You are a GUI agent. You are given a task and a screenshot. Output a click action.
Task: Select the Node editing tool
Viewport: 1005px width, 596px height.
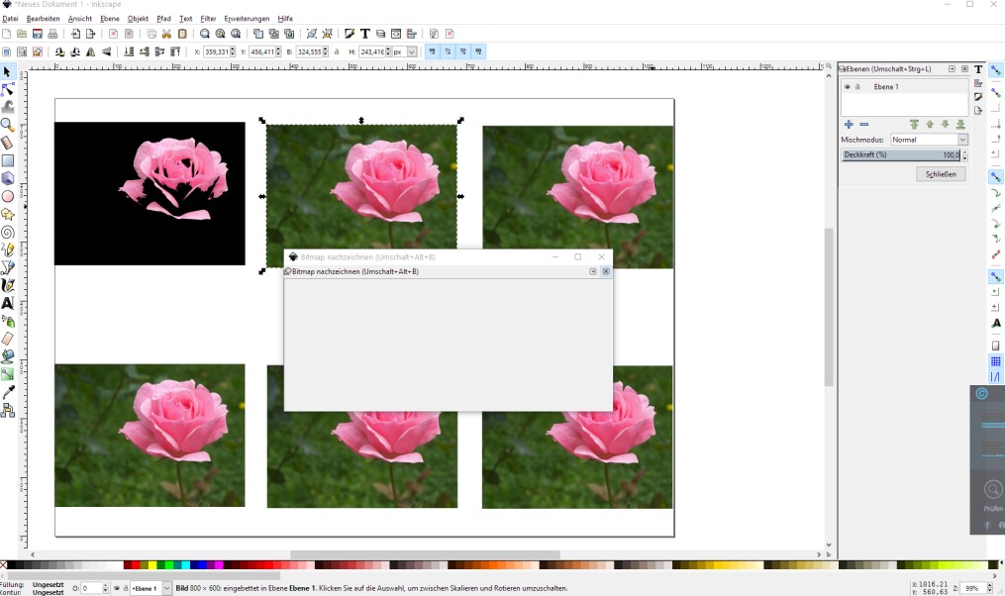(x=8, y=89)
